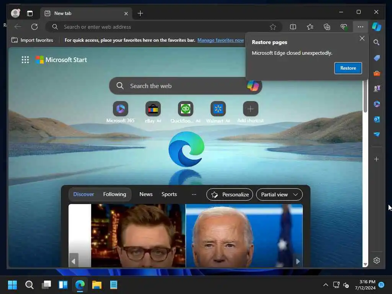Go to previous news slide arrow
This screenshot has width=392, height=294.
point(73,261)
